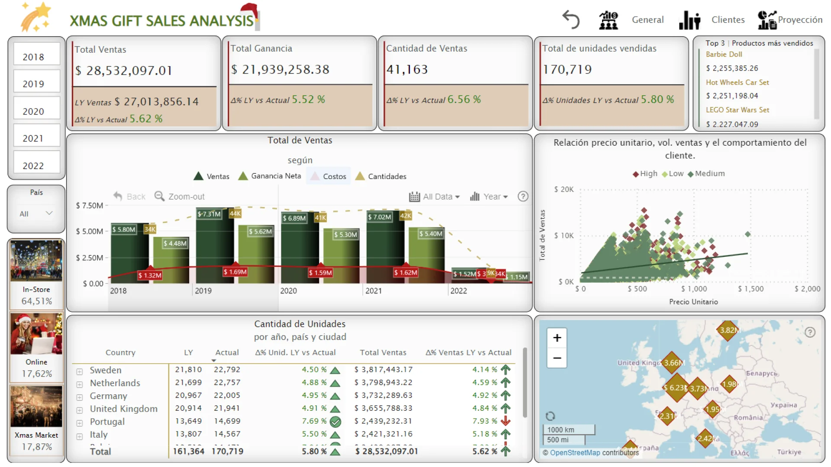Click the 2019 Ventas dark green bar
831x467 pixels.
215,245
